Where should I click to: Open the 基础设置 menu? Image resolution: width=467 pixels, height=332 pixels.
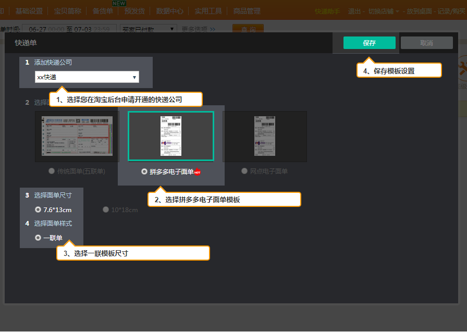(x=29, y=10)
